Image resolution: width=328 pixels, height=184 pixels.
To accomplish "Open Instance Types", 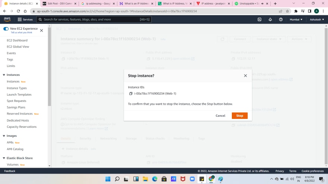I will click(x=16, y=88).
